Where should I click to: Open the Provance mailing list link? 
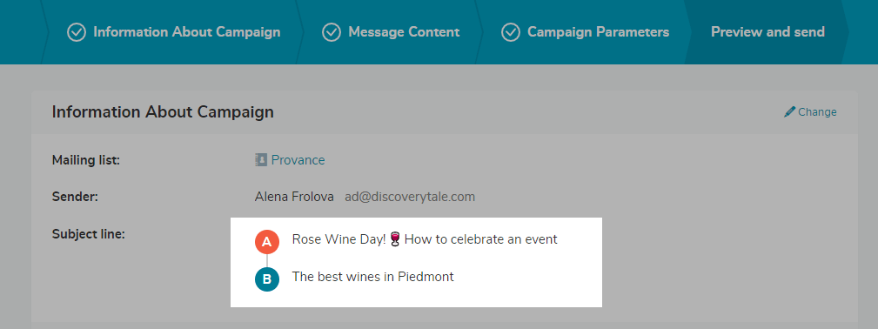click(x=298, y=160)
